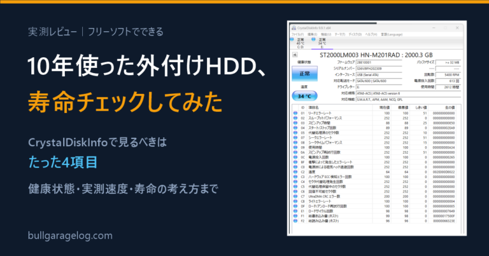Click status circle of ID F1 row
489x256 pixels.
(x=295, y=216)
